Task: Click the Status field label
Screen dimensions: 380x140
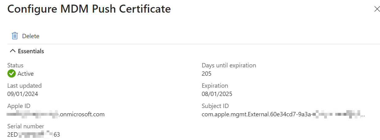Action: coord(15,65)
